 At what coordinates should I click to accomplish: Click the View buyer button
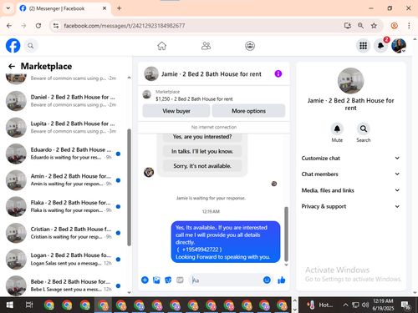176,111
